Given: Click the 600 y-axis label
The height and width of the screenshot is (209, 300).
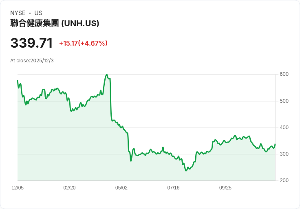Looking at the screenshot, I should pos(284,74).
